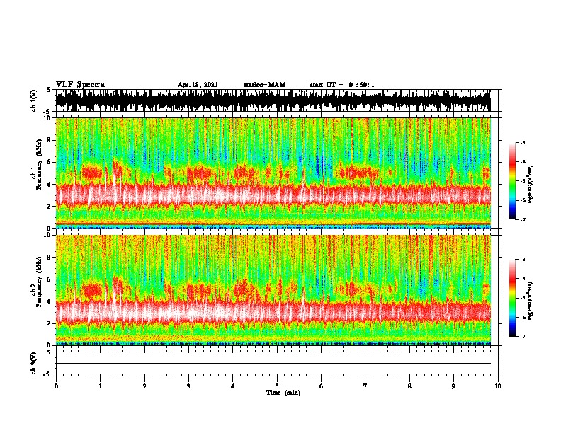Click the time axis tick label "9"
Image resolution: width=561 pixels, height=433 pixels.
[453, 386]
